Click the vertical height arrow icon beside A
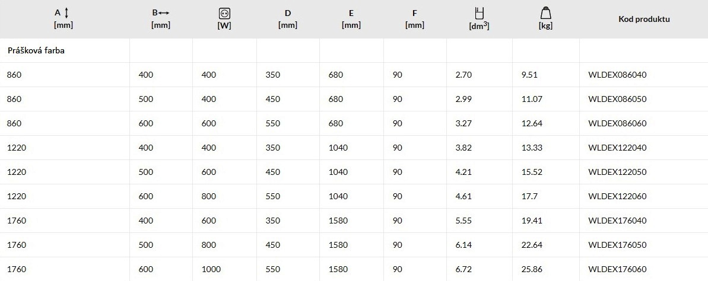Viewport: 708px width, 281px height. [67, 13]
